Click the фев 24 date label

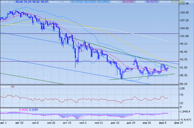pyautogui.click(x=178, y=123)
